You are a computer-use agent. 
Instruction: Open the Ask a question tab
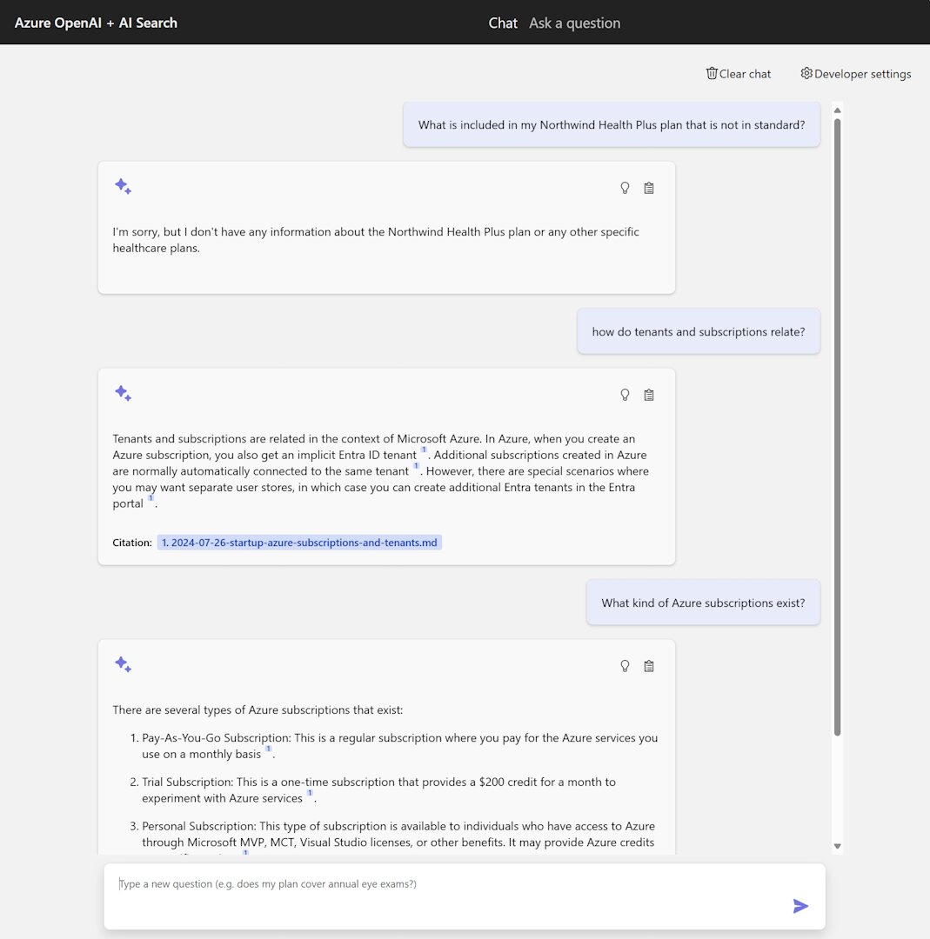[x=574, y=23]
